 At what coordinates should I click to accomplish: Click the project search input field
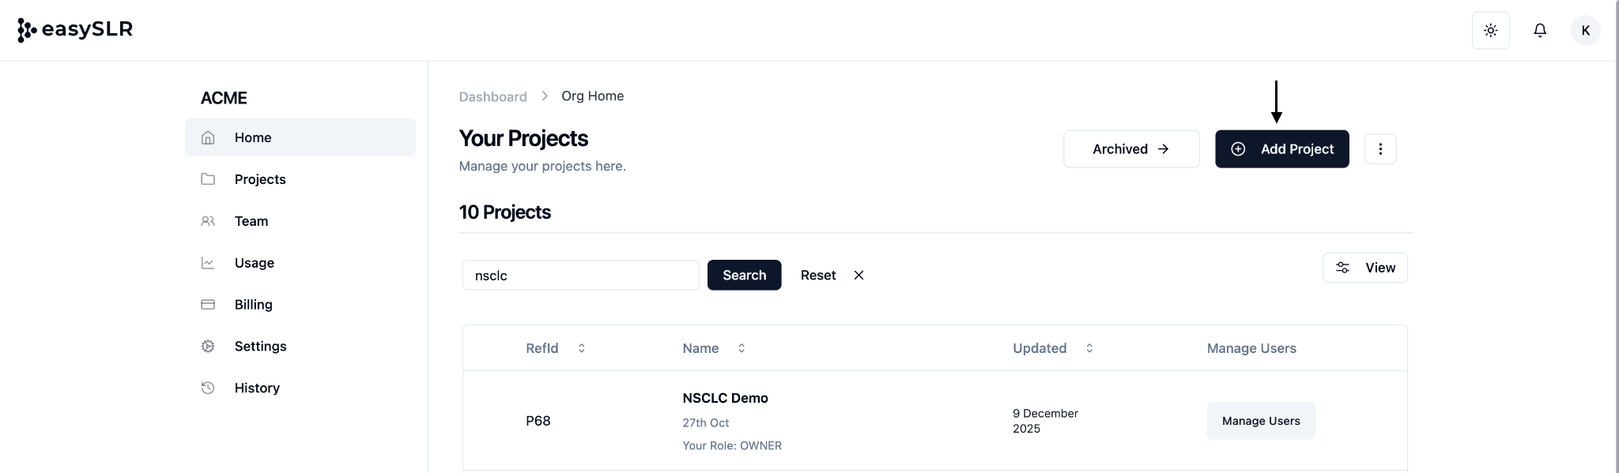(x=580, y=276)
